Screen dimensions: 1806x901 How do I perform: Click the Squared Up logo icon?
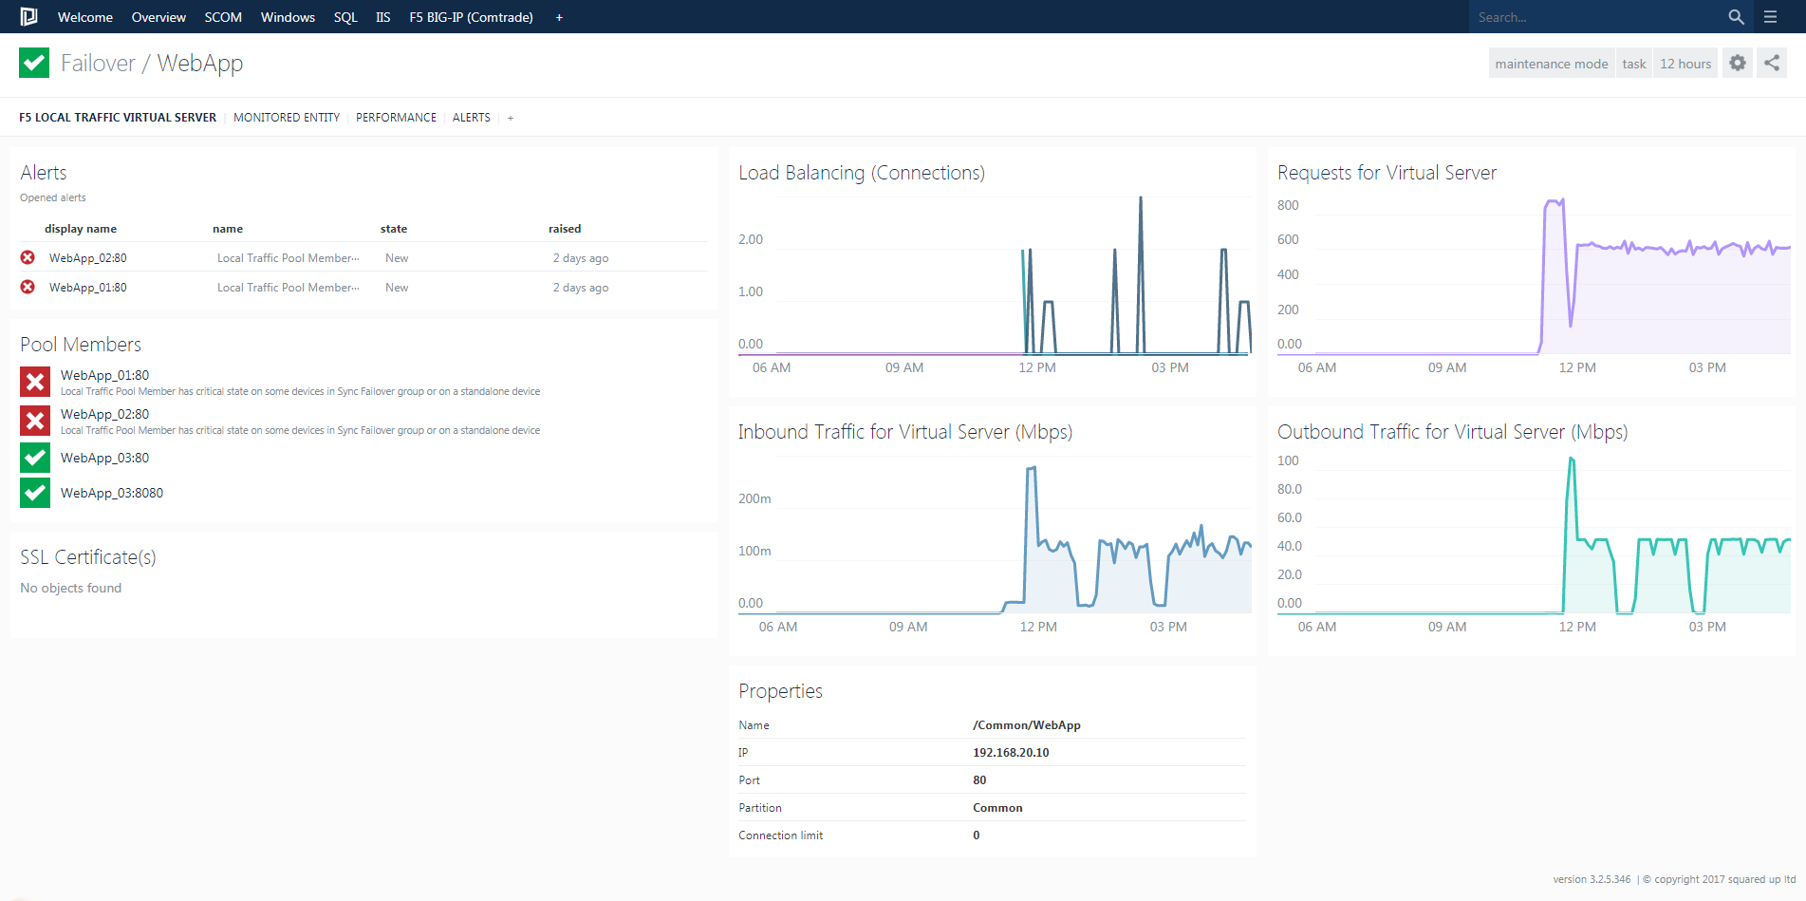tap(28, 16)
